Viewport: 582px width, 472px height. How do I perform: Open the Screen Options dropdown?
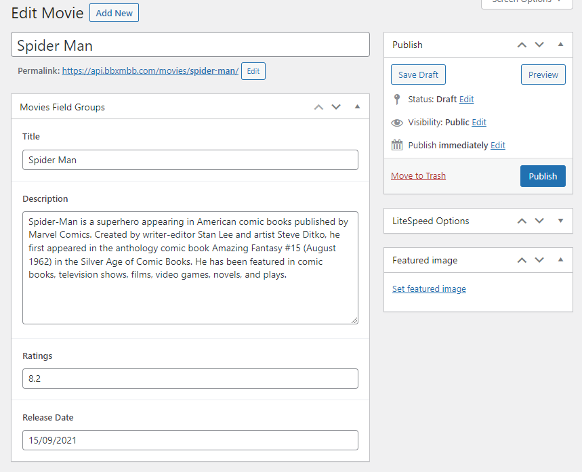(526, 3)
